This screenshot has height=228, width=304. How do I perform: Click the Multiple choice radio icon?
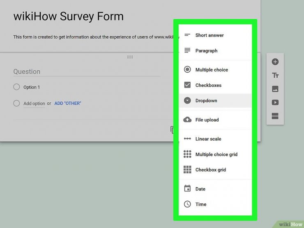pos(187,69)
